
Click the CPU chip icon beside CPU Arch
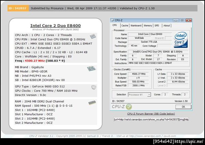93,36
